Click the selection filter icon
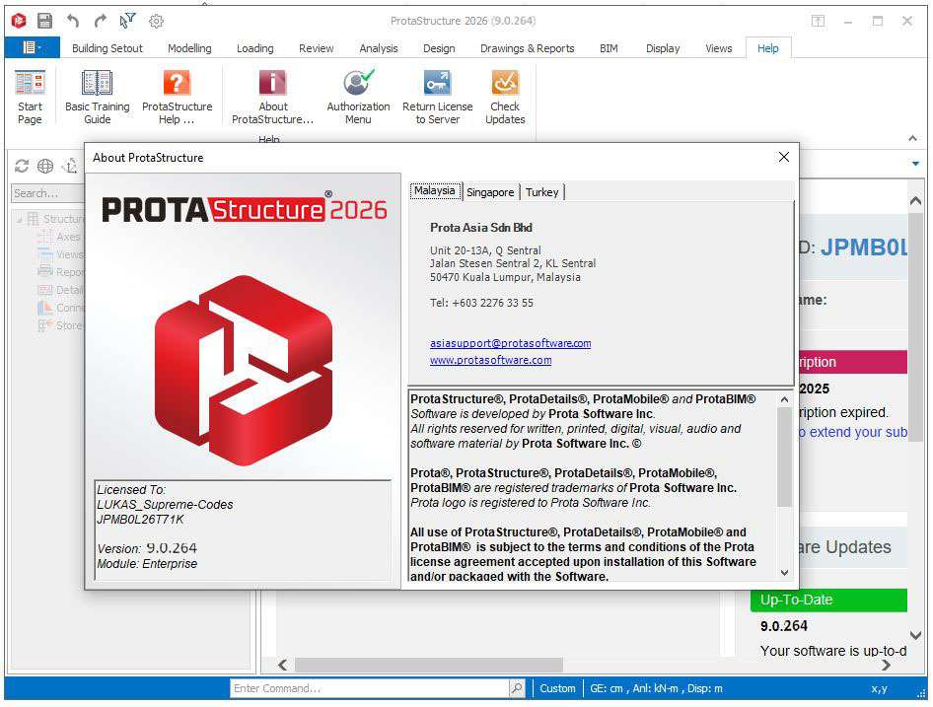The image size is (933, 707). [x=128, y=21]
